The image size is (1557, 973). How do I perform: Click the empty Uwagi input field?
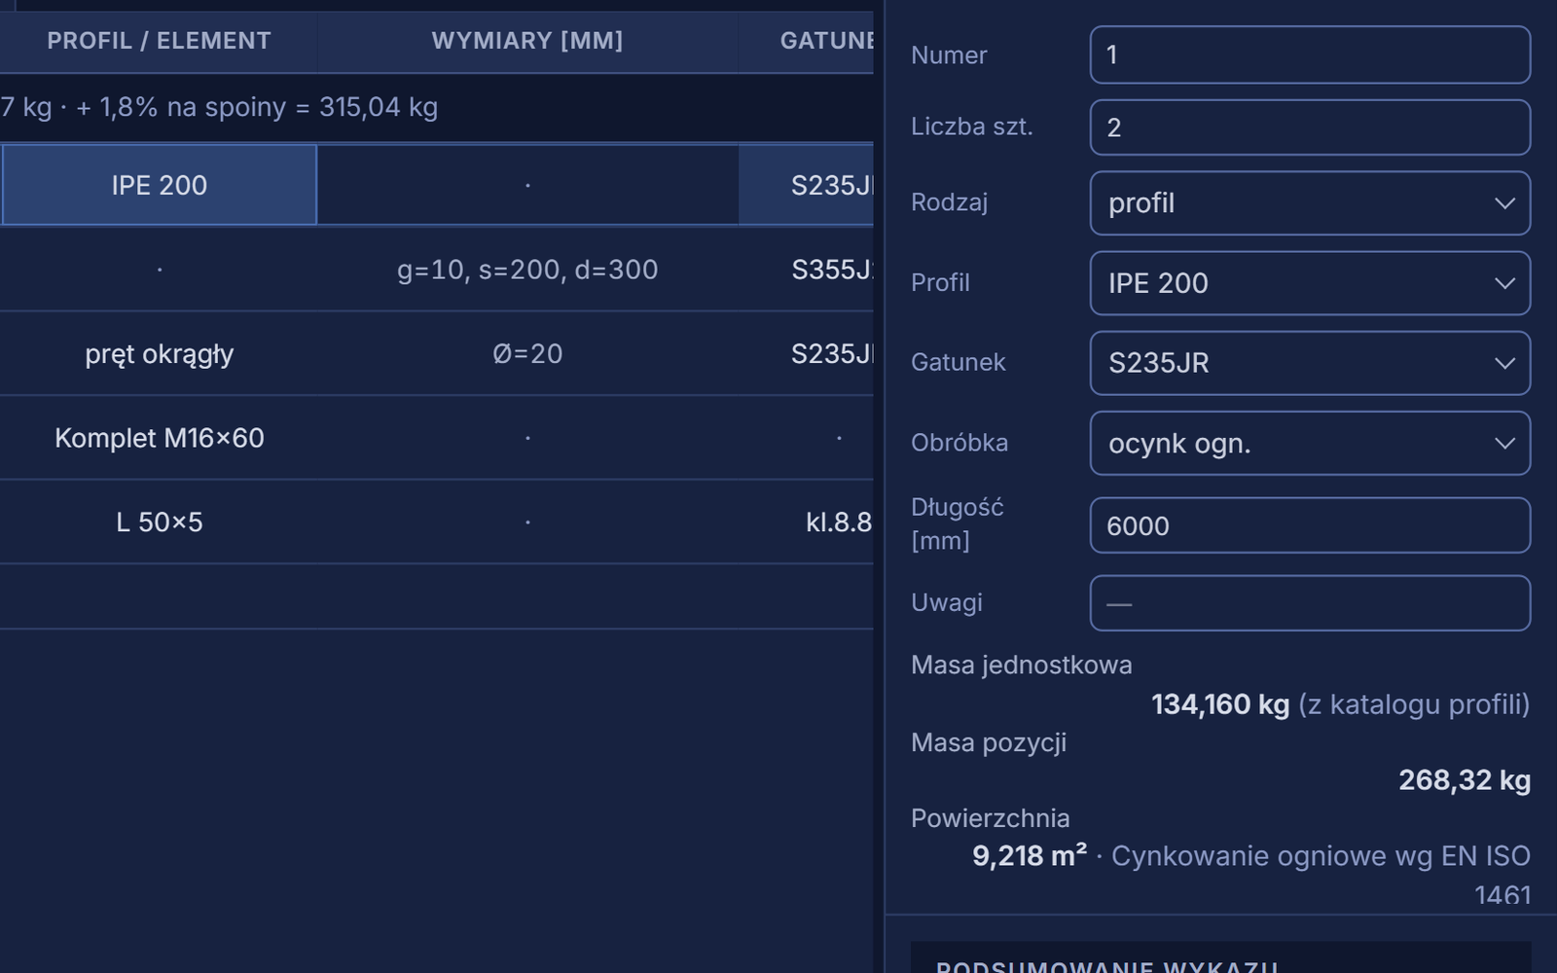click(1310, 603)
